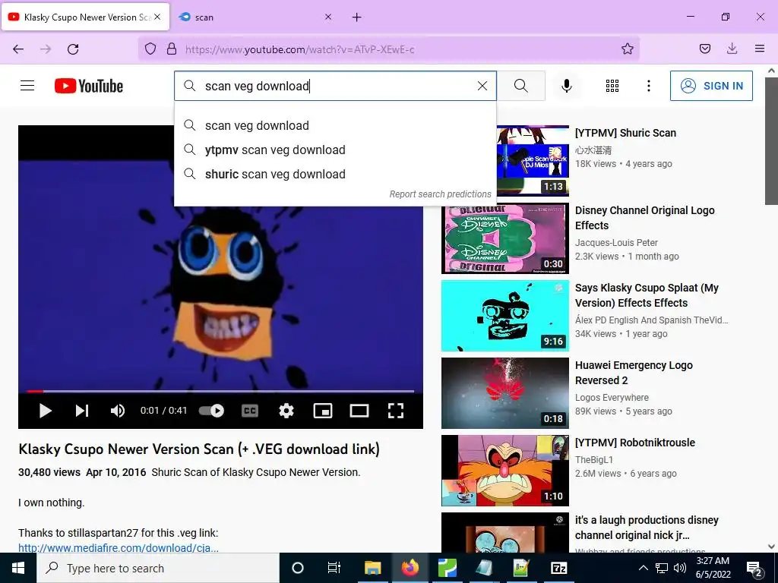This screenshot has width=778, height=583.
Task: Open Firefox application menu
Action: 760,49
